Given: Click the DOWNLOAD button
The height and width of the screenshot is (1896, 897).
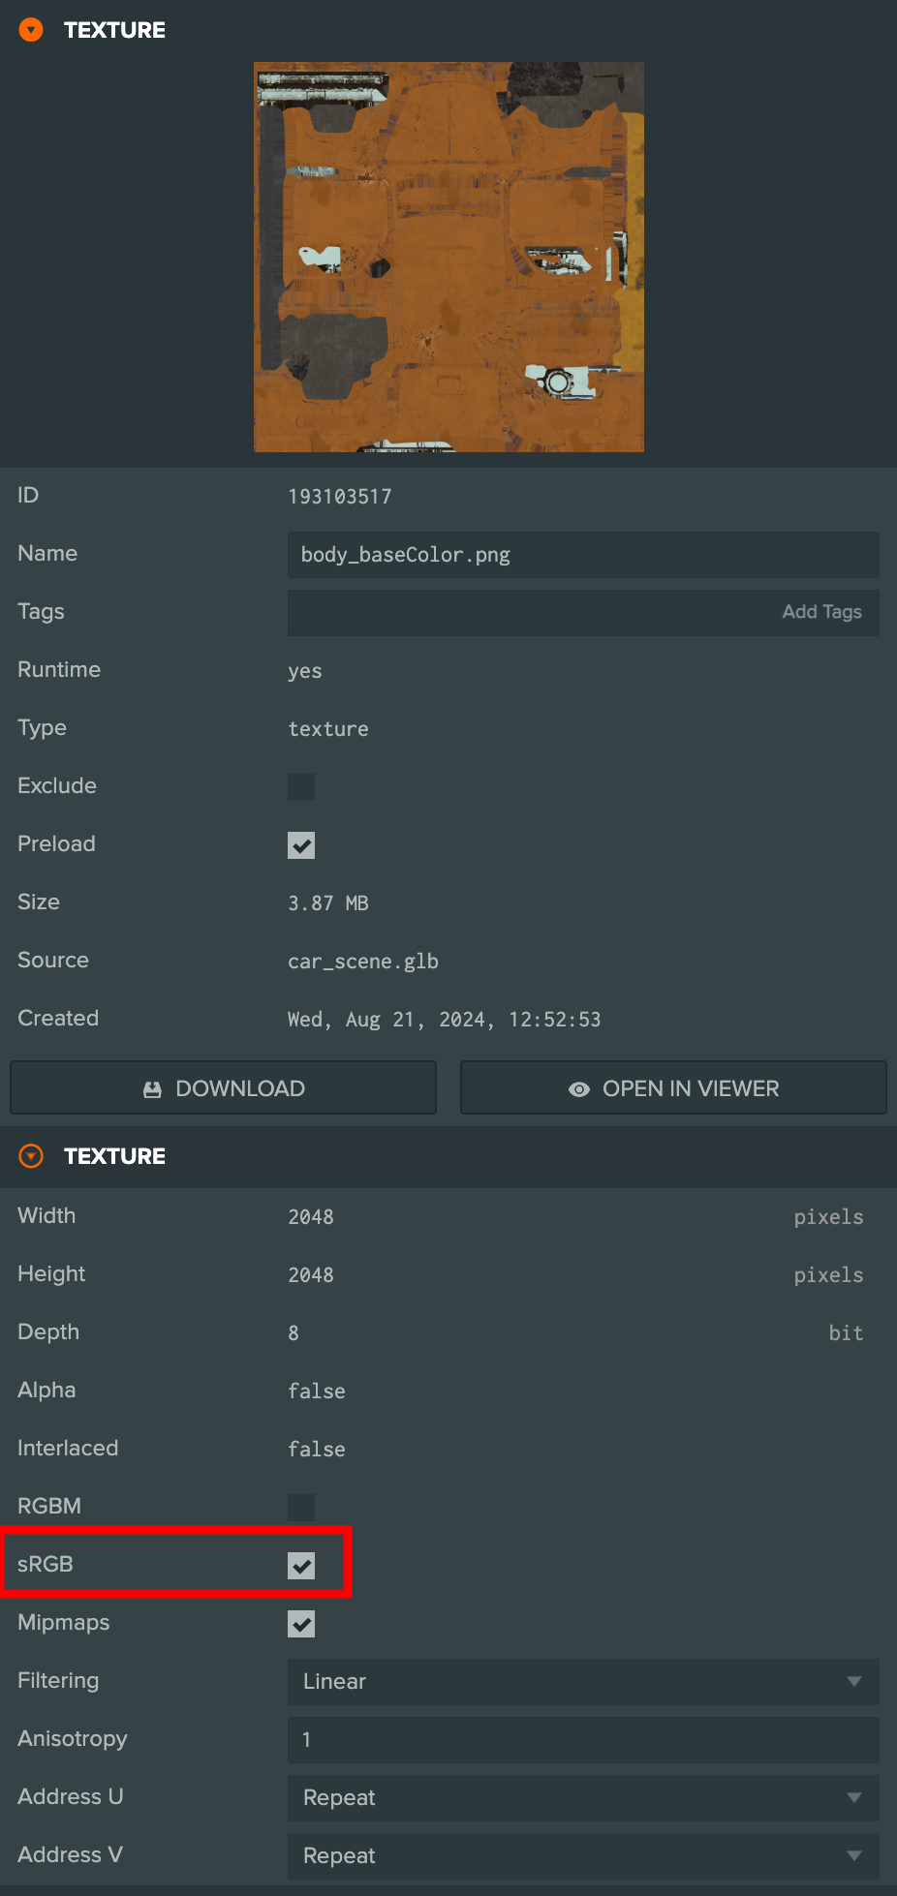Looking at the screenshot, I should 223,1088.
